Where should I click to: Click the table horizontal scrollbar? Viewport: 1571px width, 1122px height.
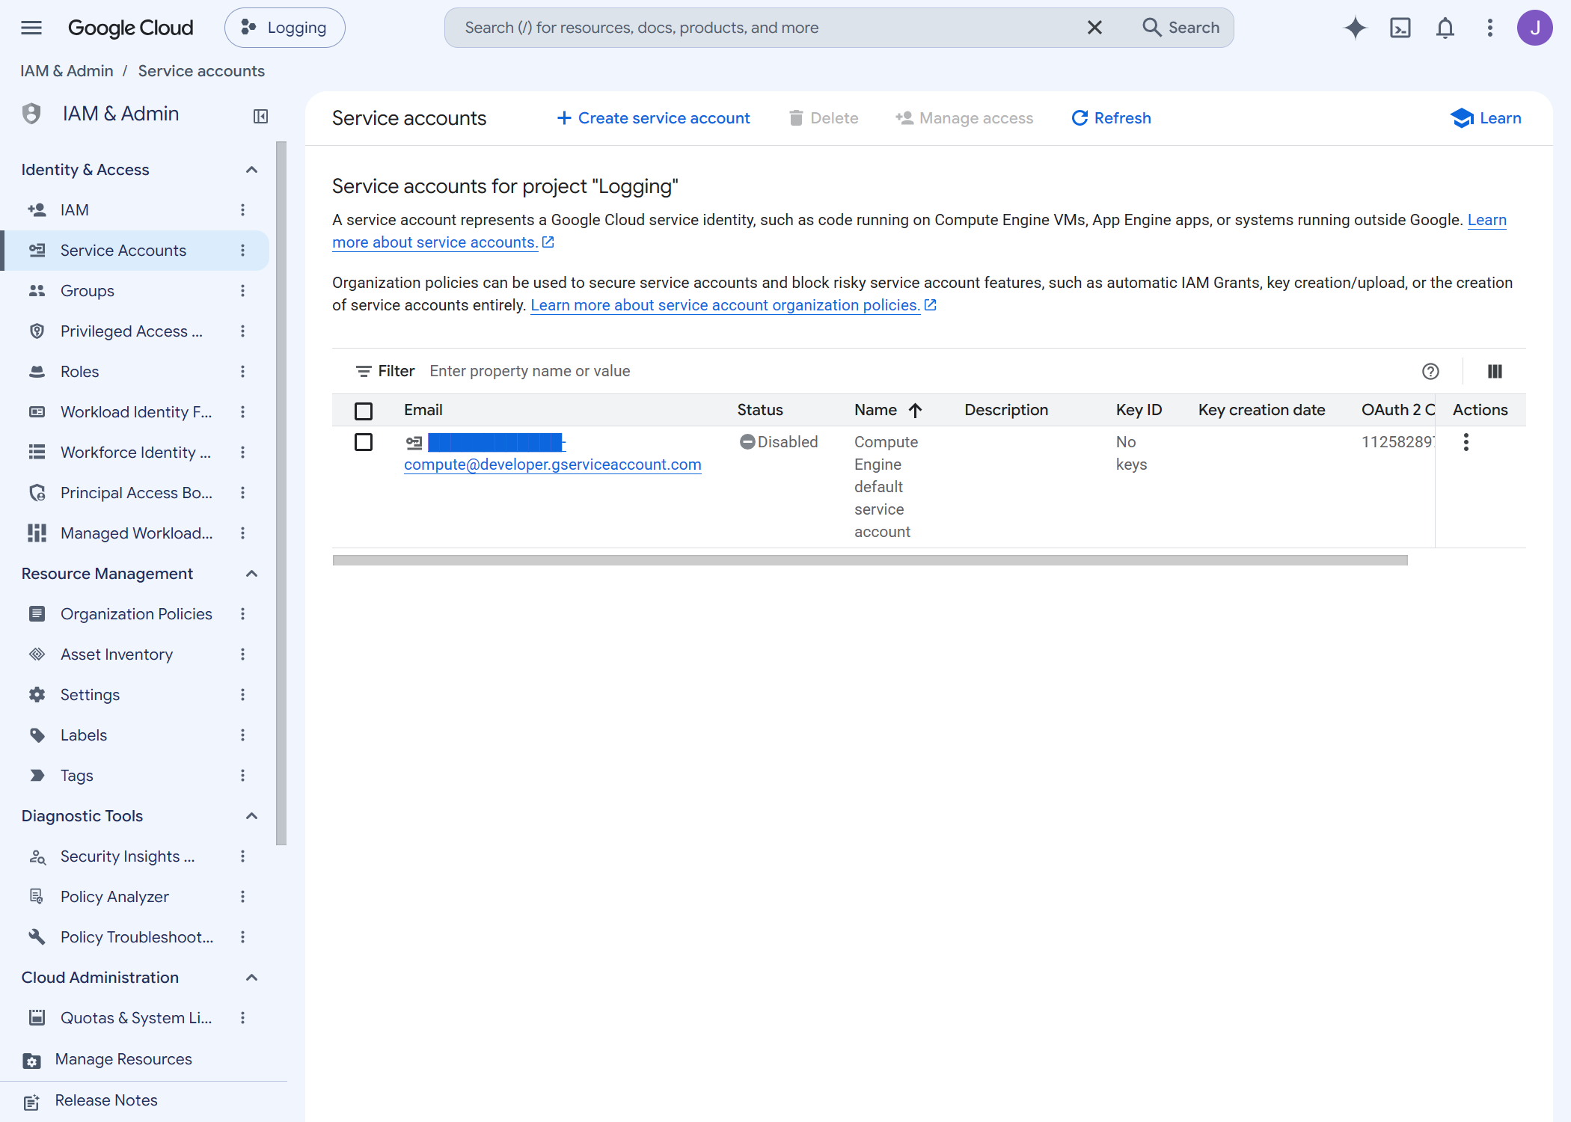(870, 560)
